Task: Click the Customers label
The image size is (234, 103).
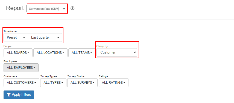Action: point(10,76)
